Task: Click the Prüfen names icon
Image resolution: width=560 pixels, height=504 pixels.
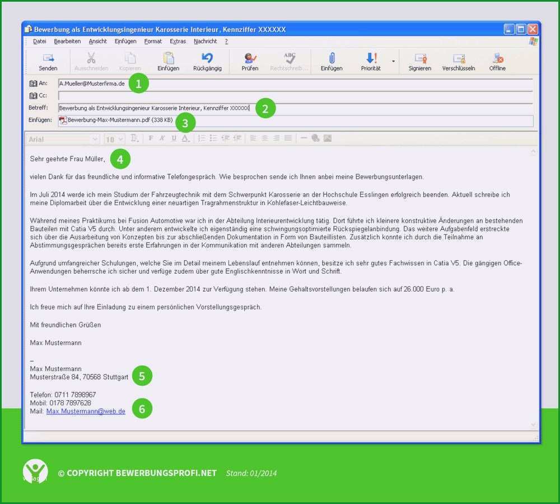Action: [250, 58]
